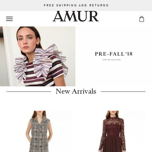Open the shopping bag cart
The height and width of the screenshot is (152, 152).
(x=142, y=19)
